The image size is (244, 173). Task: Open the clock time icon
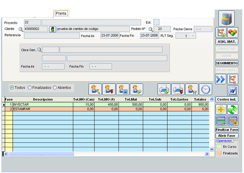click(205, 89)
